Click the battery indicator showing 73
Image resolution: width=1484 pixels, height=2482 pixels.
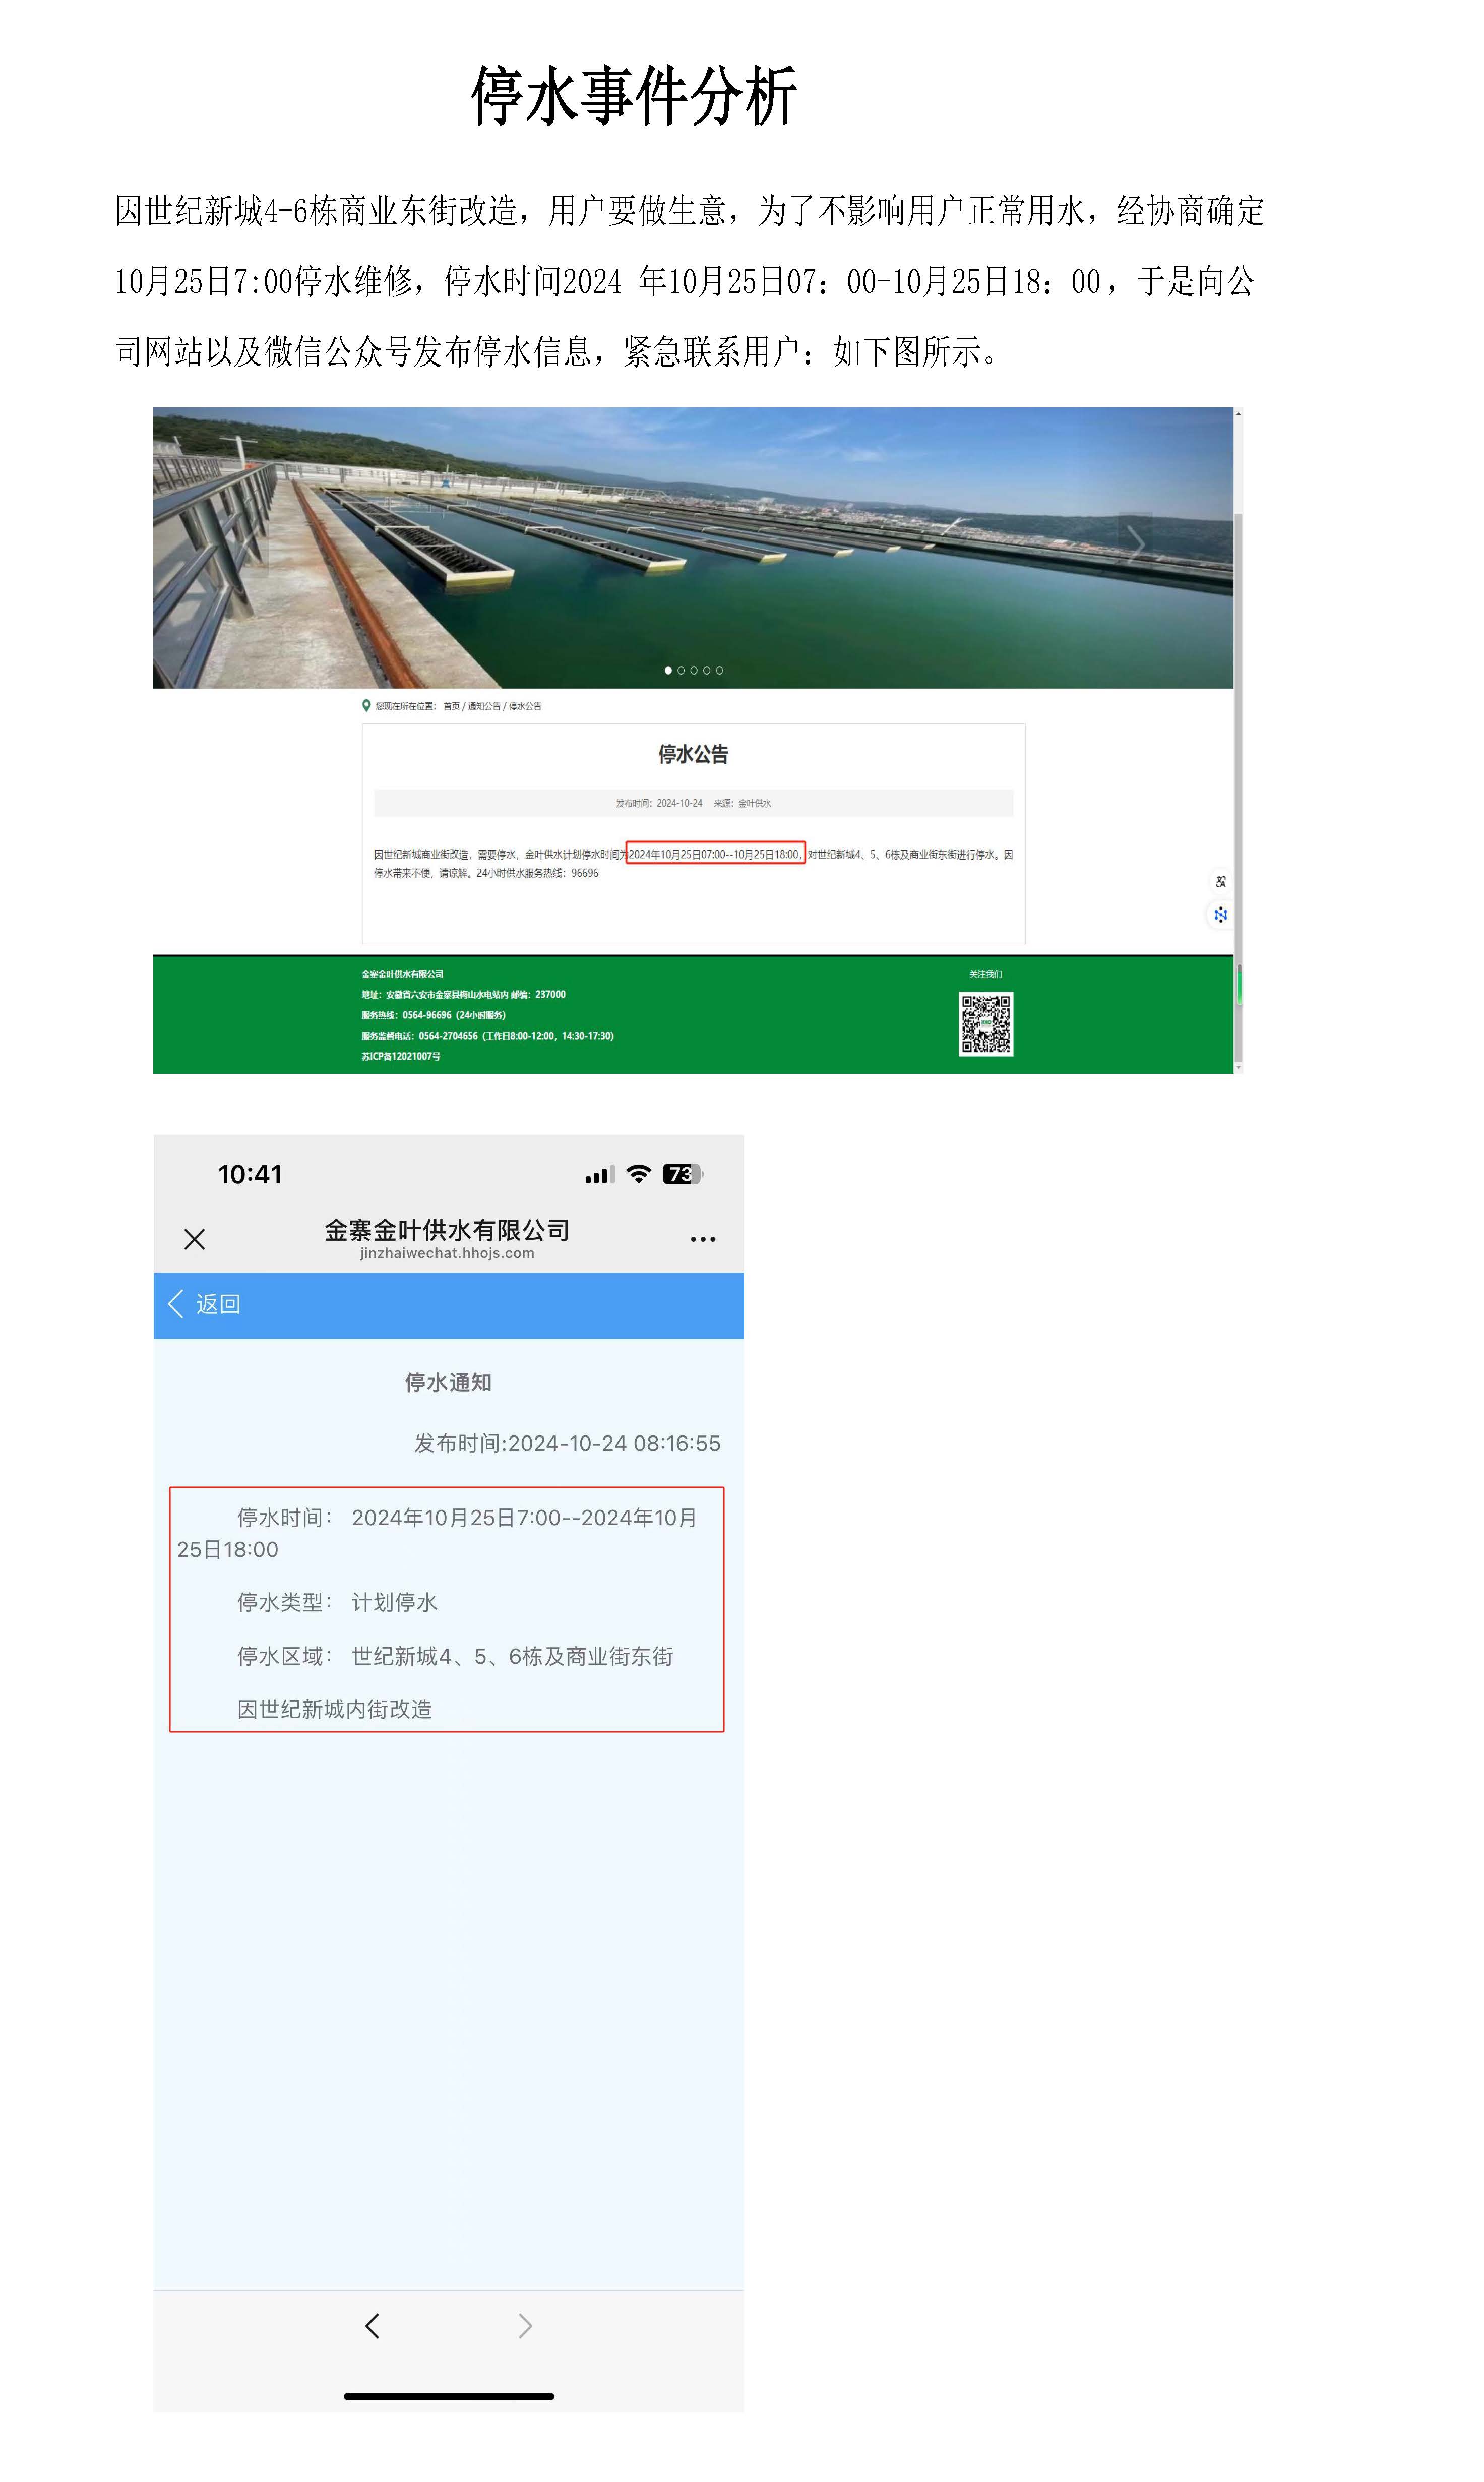683,1174
